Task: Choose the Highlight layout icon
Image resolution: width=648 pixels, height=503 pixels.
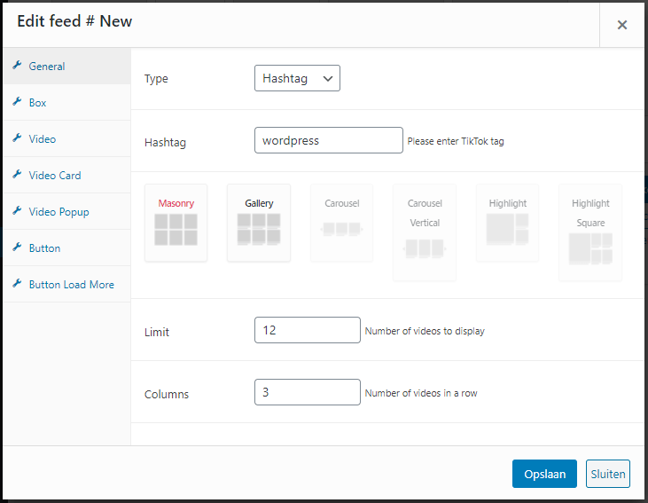Action: (507, 223)
